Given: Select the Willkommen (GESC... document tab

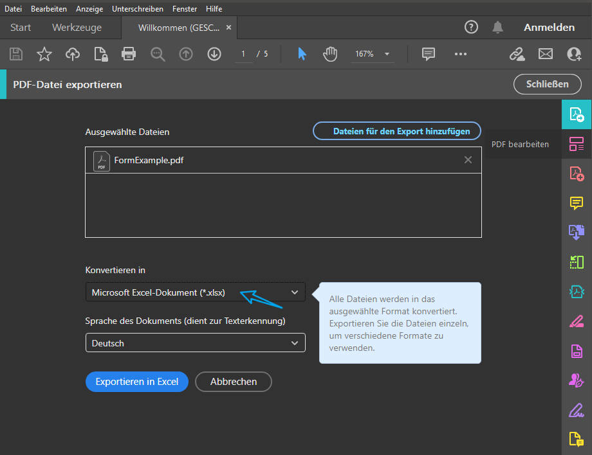Looking at the screenshot, I should 179,28.
